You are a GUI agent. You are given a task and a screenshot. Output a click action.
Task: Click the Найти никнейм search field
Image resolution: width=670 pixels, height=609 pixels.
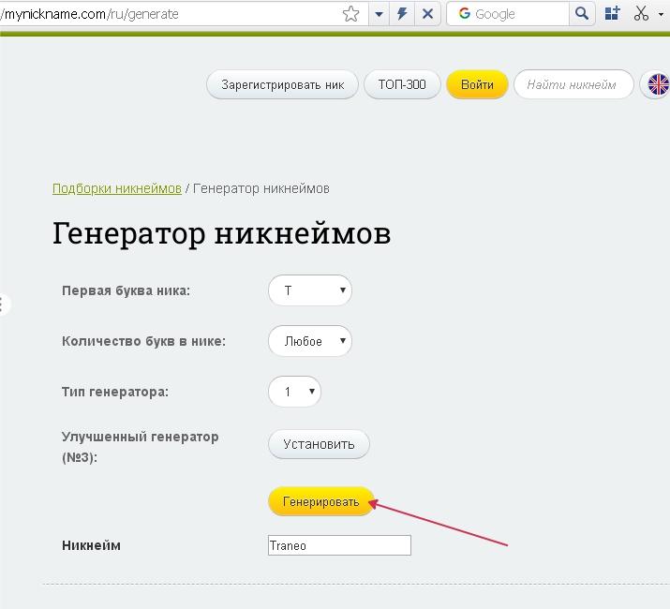(x=572, y=84)
